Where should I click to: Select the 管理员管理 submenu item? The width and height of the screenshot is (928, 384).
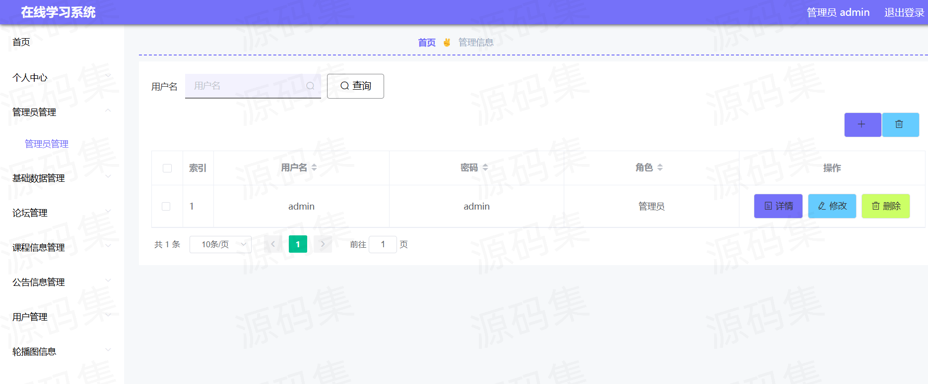[x=47, y=144]
